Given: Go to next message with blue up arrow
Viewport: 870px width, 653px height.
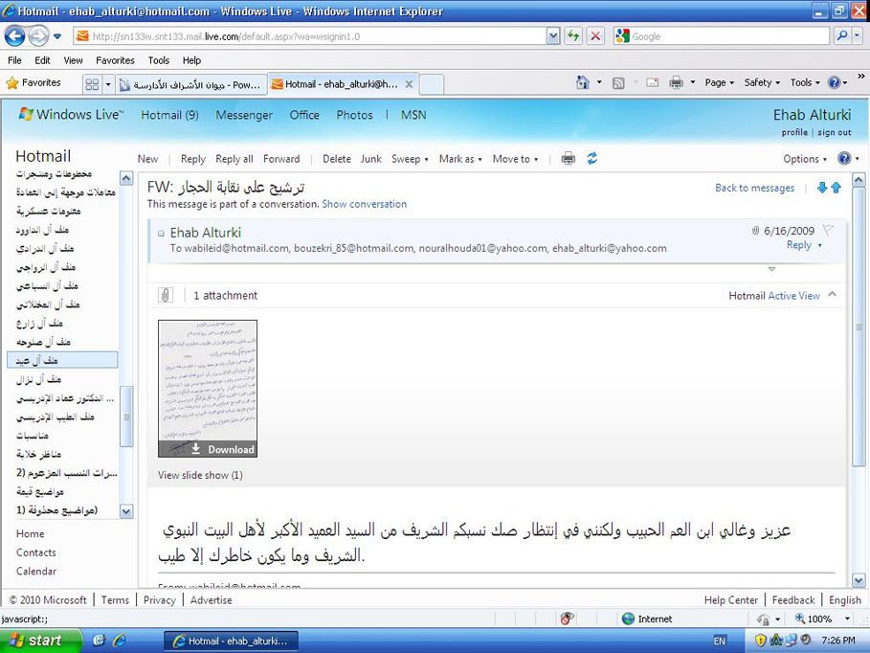Looking at the screenshot, I should [836, 188].
